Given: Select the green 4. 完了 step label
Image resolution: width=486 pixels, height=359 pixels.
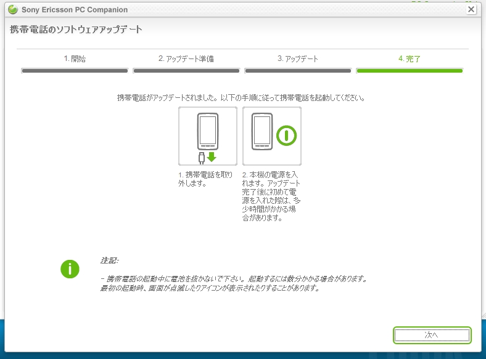Looking at the screenshot, I should click(410, 59).
